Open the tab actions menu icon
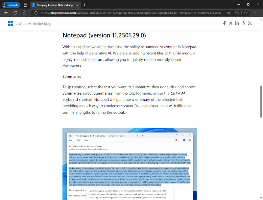The image size is (263, 200). coord(25,5)
